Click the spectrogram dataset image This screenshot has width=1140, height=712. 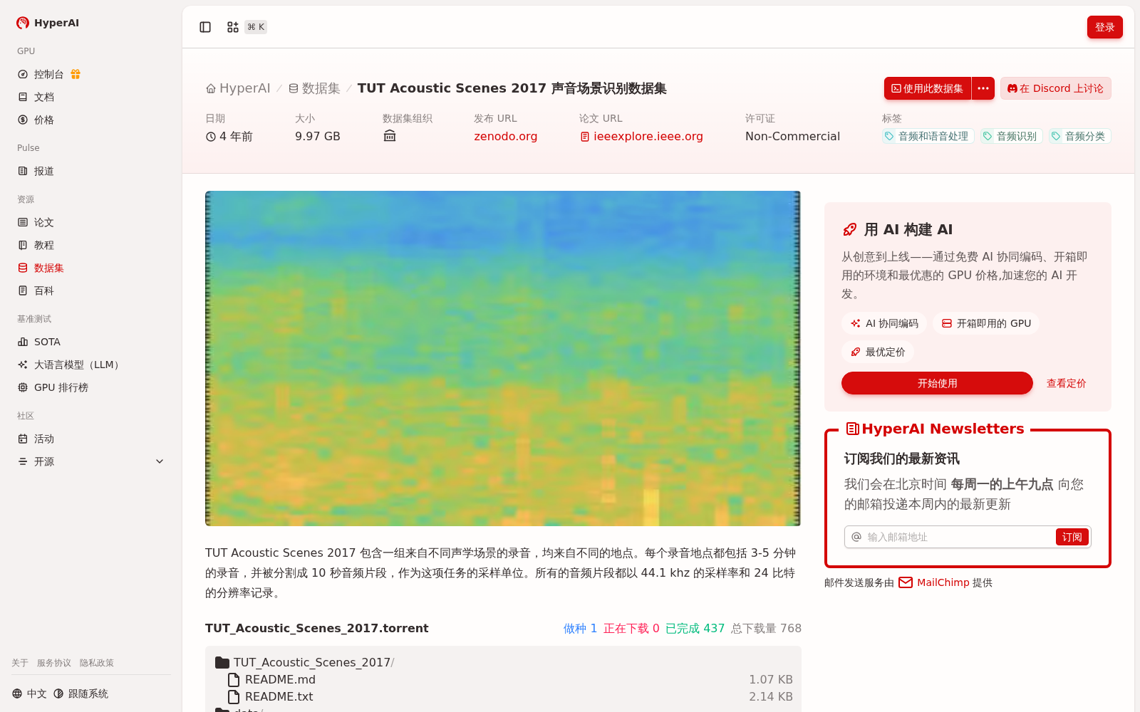pyautogui.click(x=503, y=358)
